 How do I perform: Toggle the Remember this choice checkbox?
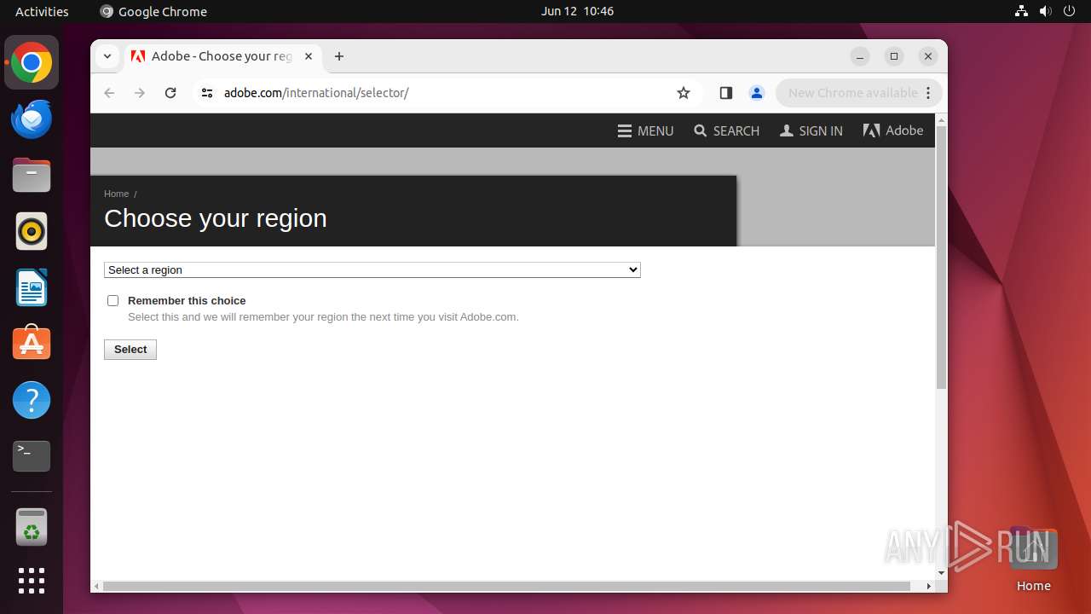click(x=113, y=300)
